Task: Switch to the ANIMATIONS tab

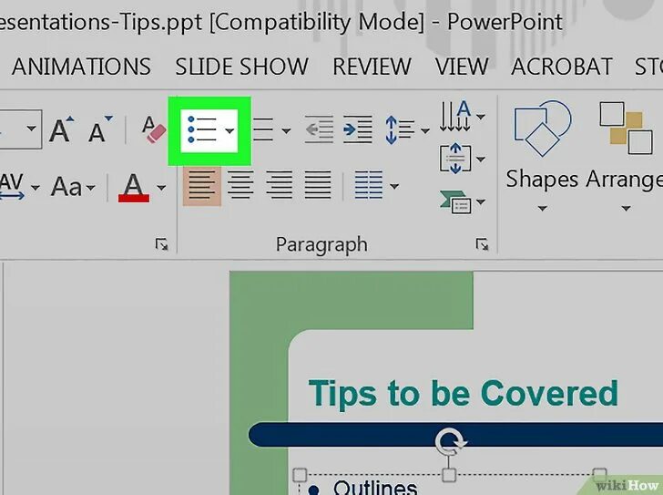Action: coord(81,67)
